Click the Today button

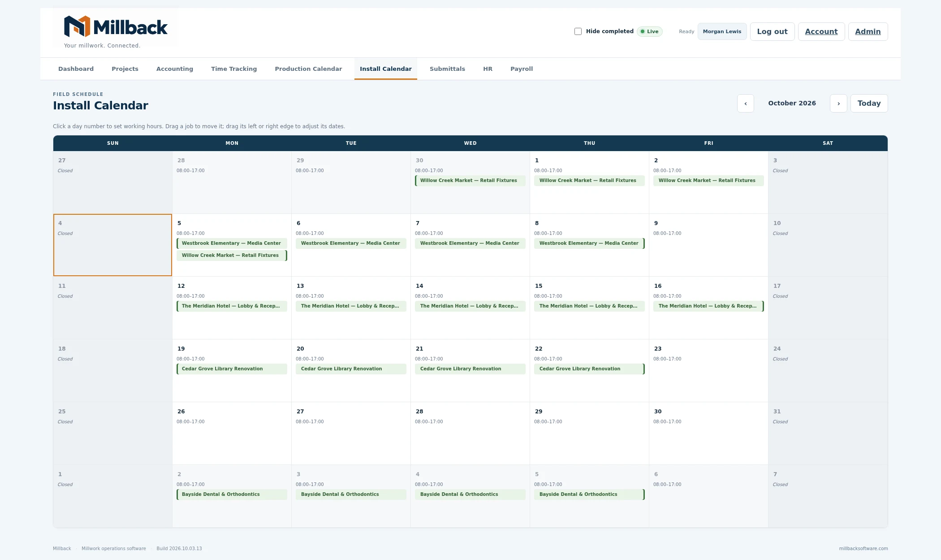869,104
